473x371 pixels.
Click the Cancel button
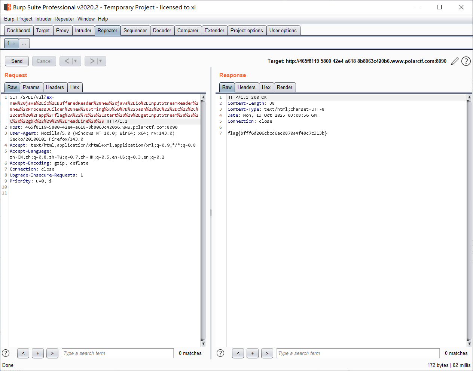[x=44, y=61]
